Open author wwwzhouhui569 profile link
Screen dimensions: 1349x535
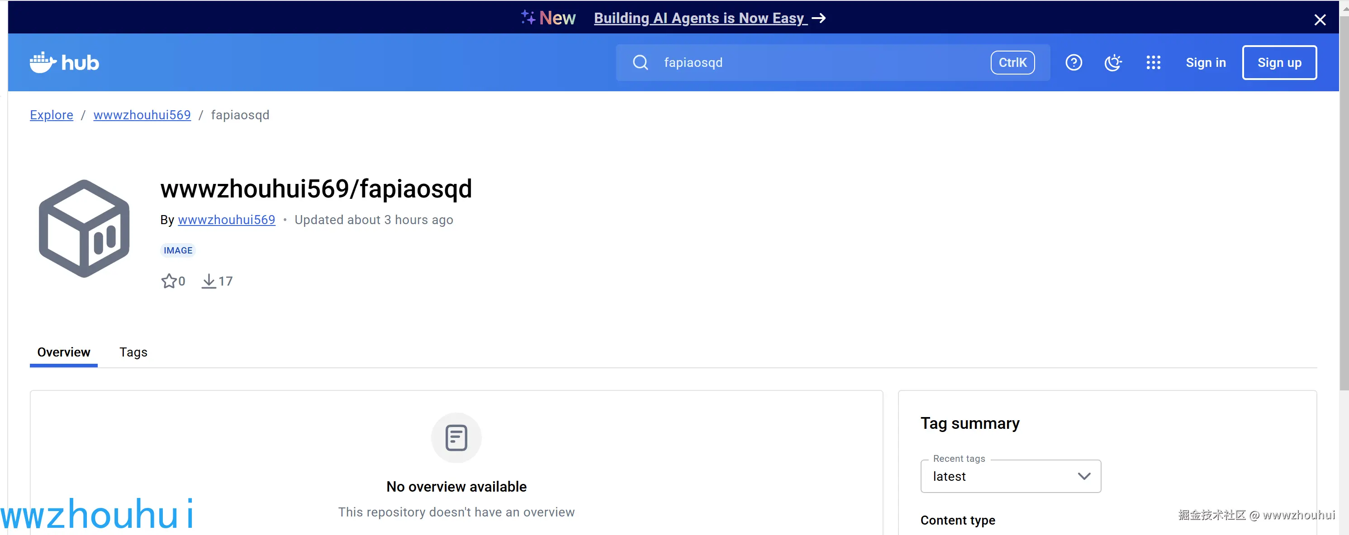[226, 220]
